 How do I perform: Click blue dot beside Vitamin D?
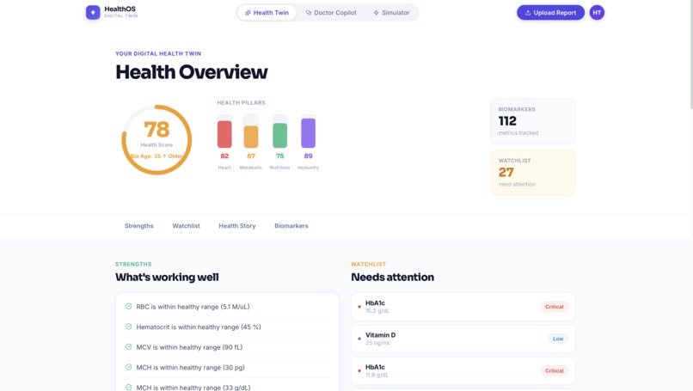tap(359, 339)
